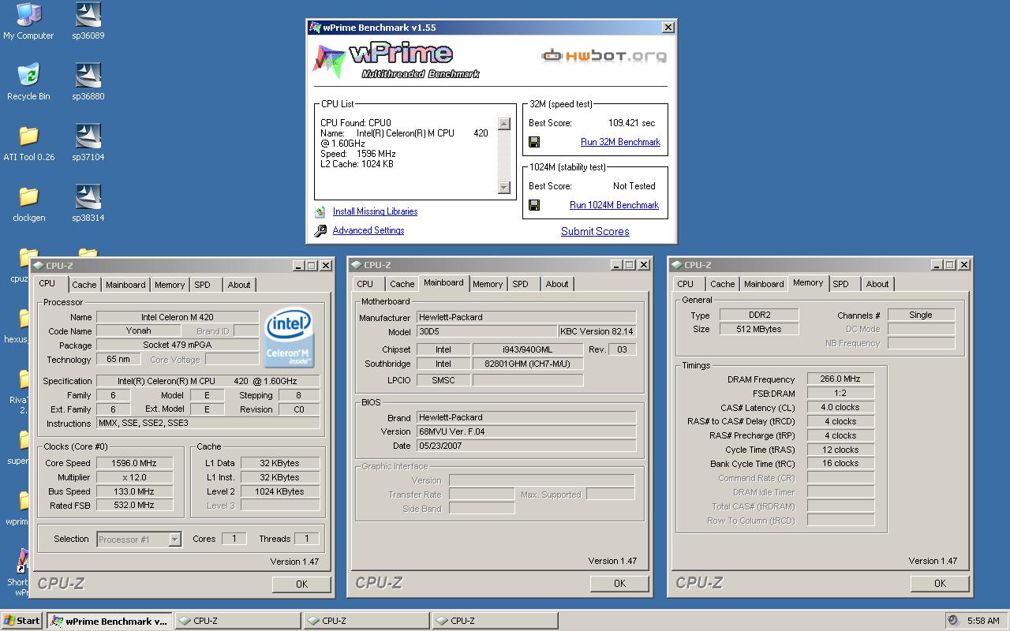
Task: Click the wPrime title bar icon
Action: [316, 28]
